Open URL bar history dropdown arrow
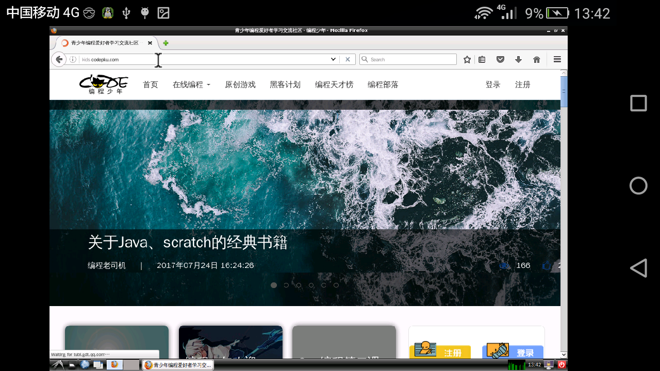The width and height of the screenshot is (660, 371). tap(333, 59)
